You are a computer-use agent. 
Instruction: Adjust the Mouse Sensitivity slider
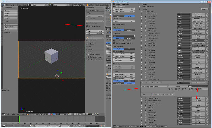coord(124,54)
